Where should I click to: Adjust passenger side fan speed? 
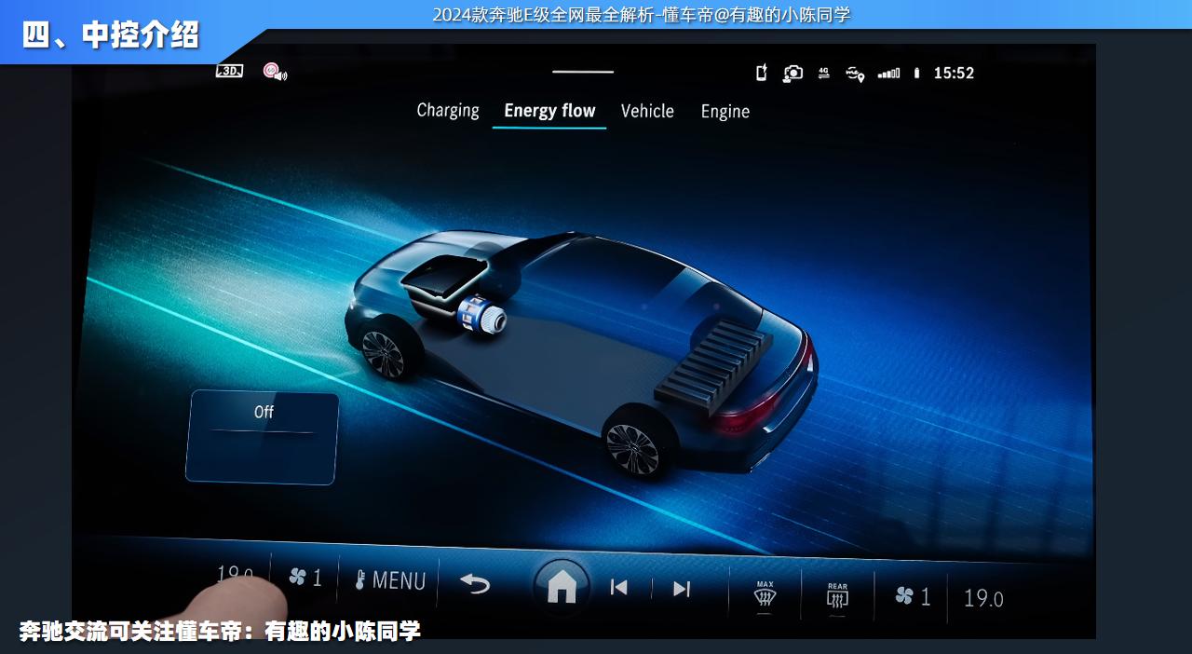(913, 597)
